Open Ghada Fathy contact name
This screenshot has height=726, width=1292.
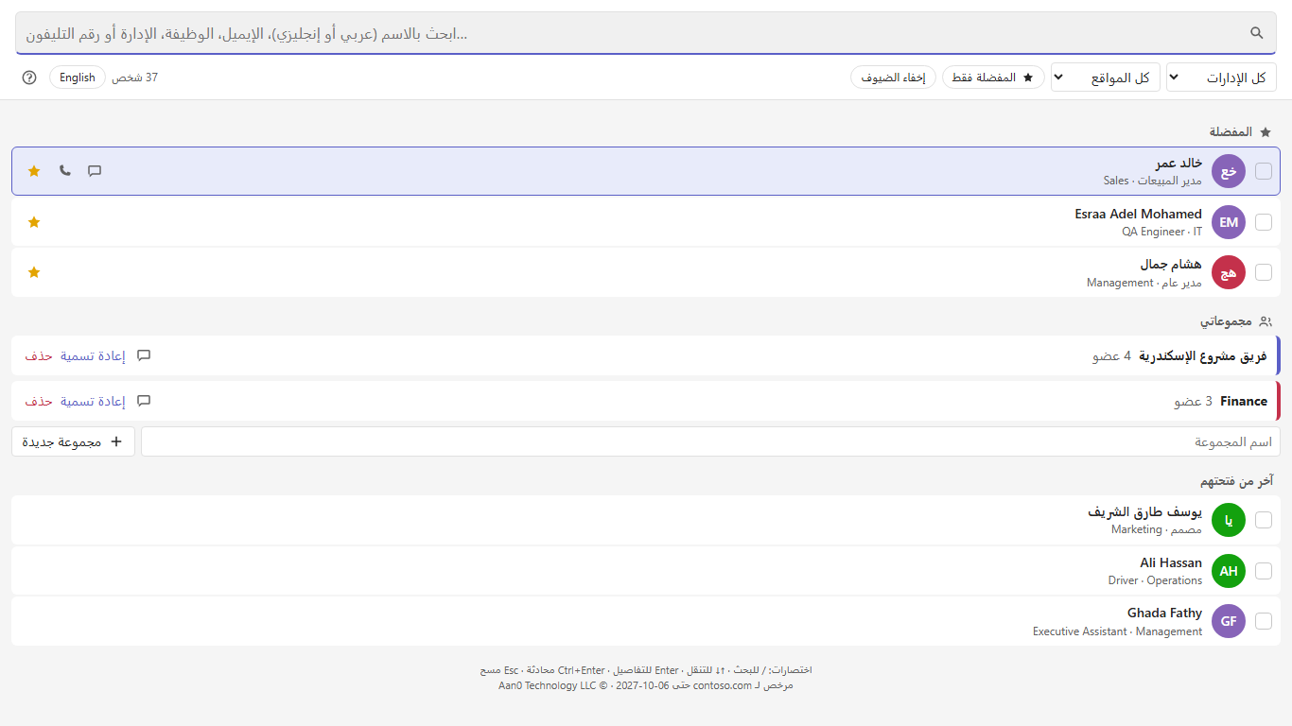click(x=1164, y=613)
